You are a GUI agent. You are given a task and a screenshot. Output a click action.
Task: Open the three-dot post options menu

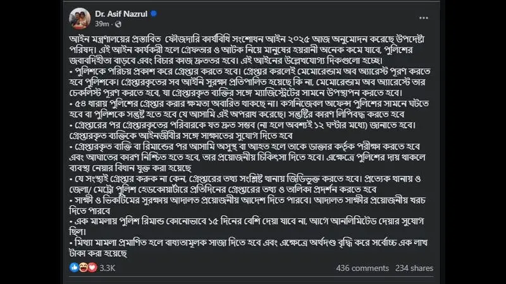[x=423, y=18]
